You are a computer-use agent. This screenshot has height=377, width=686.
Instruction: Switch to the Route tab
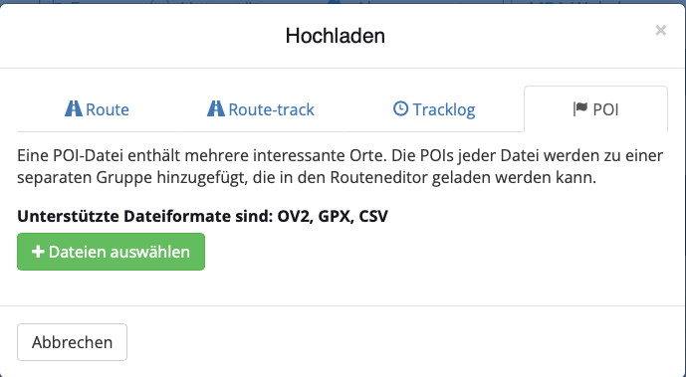pos(98,109)
